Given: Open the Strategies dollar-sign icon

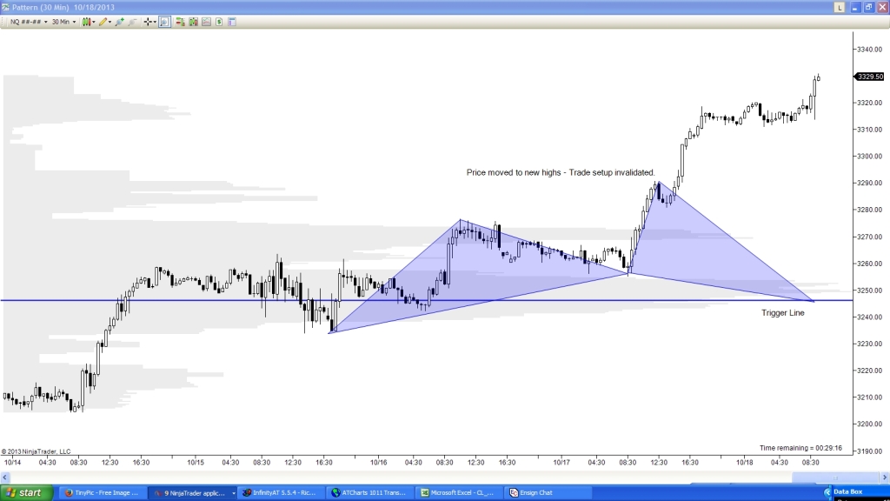Looking at the screenshot, I should (x=219, y=22).
